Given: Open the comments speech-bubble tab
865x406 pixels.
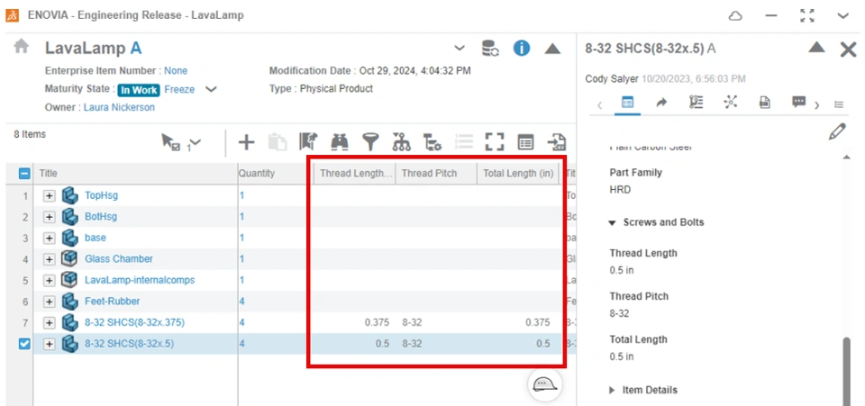Looking at the screenshot, I should coord(799,102).
